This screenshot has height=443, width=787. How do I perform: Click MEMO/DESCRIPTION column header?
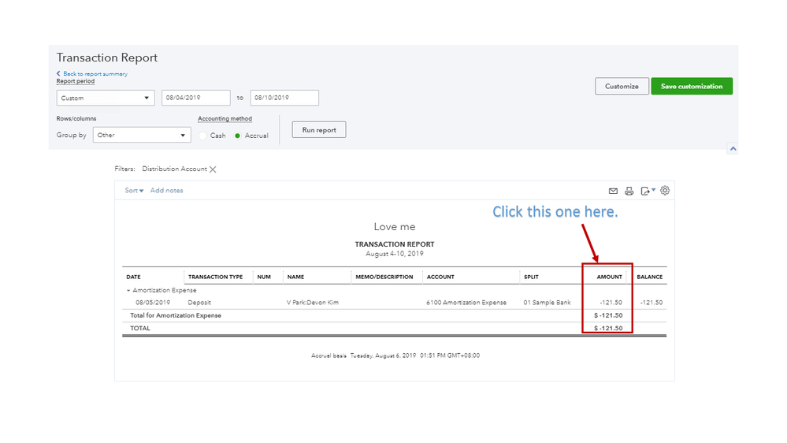(x=384, y=277)
